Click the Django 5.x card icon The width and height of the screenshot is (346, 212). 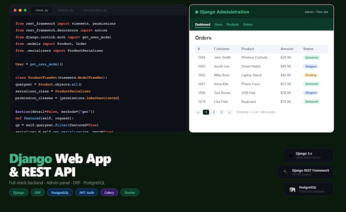pos(291,156)
